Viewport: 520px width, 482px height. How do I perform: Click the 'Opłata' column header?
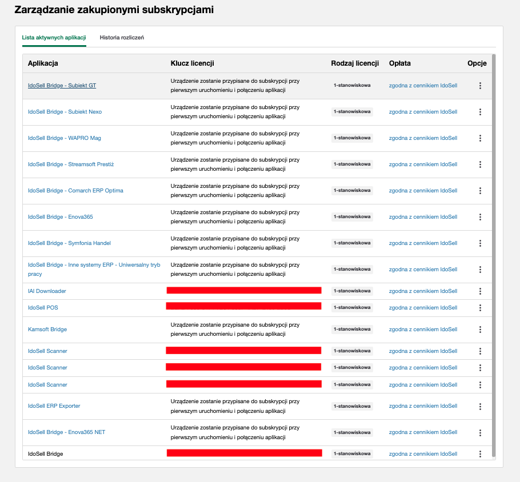[399, 63]
